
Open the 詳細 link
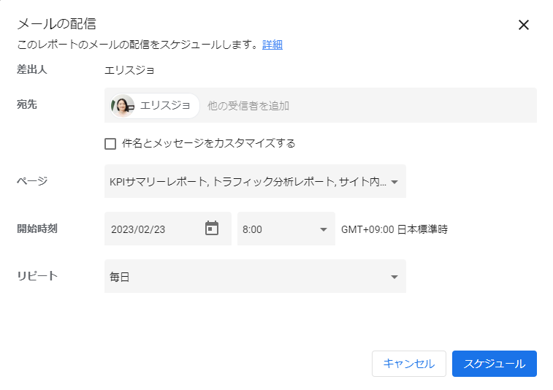[272, 45]
